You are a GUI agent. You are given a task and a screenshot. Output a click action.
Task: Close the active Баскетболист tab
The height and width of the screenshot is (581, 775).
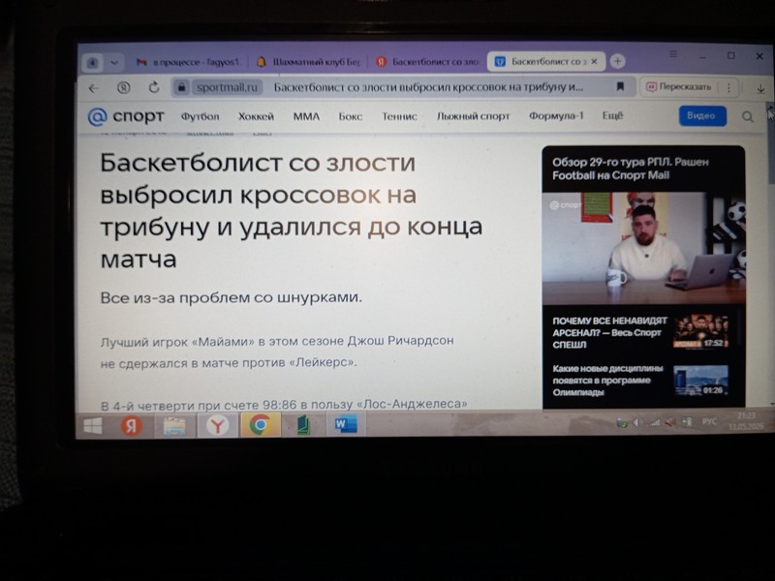(594, 61)
